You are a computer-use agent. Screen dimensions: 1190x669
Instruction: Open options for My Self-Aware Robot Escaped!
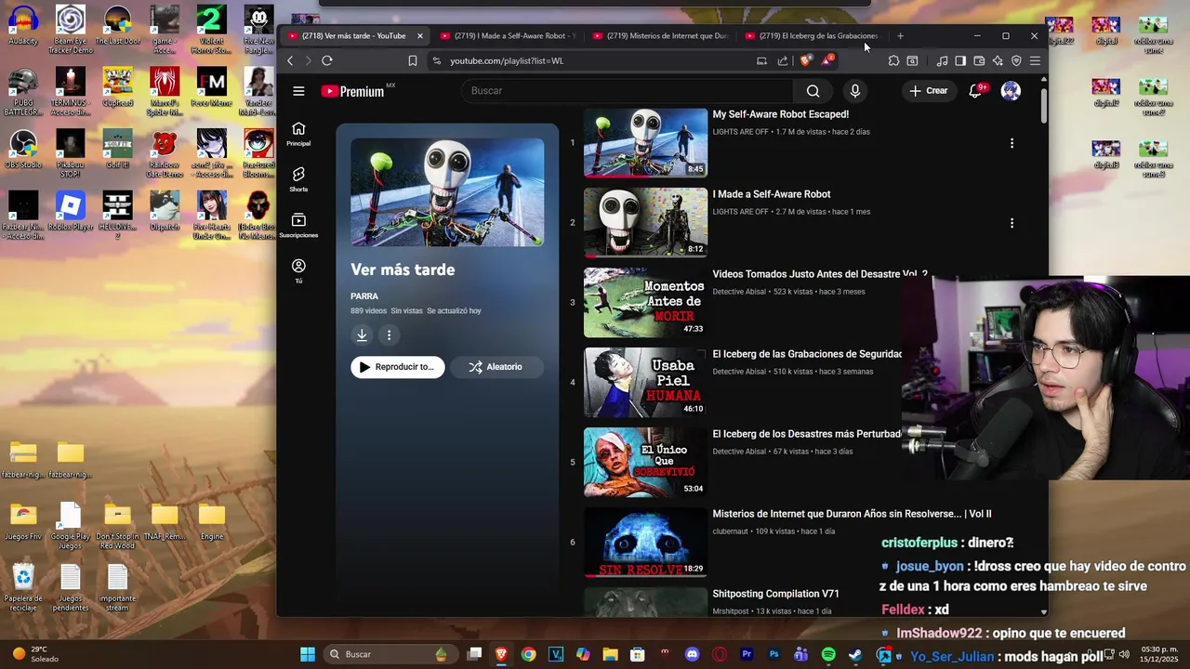1011,143
